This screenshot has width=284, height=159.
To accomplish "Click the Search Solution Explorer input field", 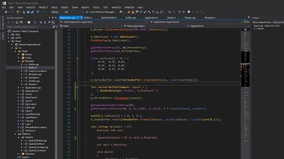I will (29, 27).
